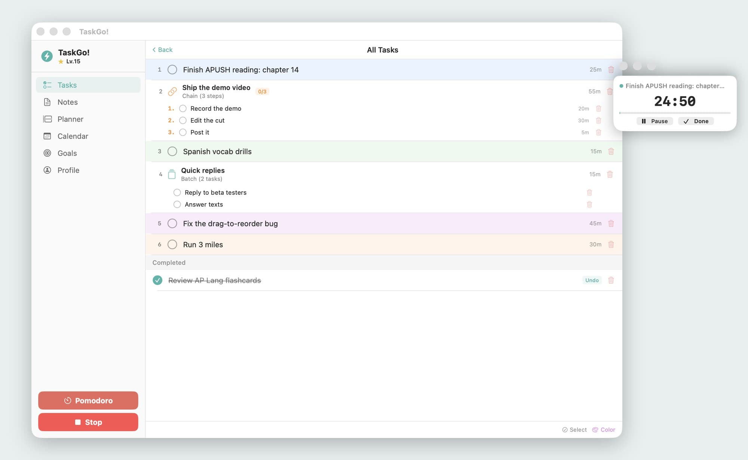Open the Tasks section in sidebar
This screenshot has height=460, width=748.
[x=88, y=85]
